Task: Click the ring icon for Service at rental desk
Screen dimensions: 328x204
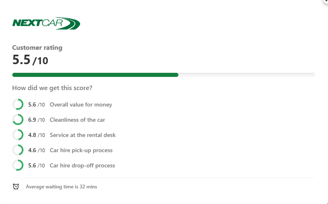Action: pos(18,135)
